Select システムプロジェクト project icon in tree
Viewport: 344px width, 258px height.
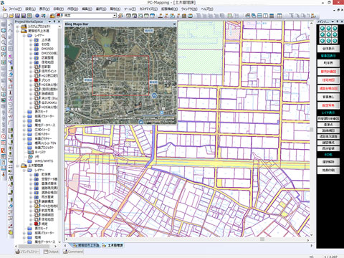(24, 27)
